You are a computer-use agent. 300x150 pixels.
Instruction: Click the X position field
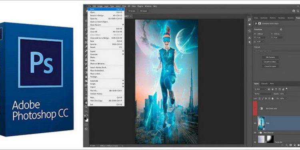point(261,38)
